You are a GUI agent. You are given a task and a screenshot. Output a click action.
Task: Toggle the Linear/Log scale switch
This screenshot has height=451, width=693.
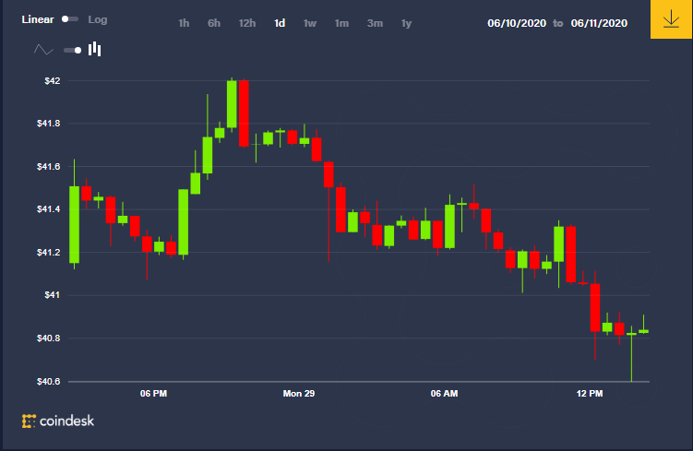(70, 19)
